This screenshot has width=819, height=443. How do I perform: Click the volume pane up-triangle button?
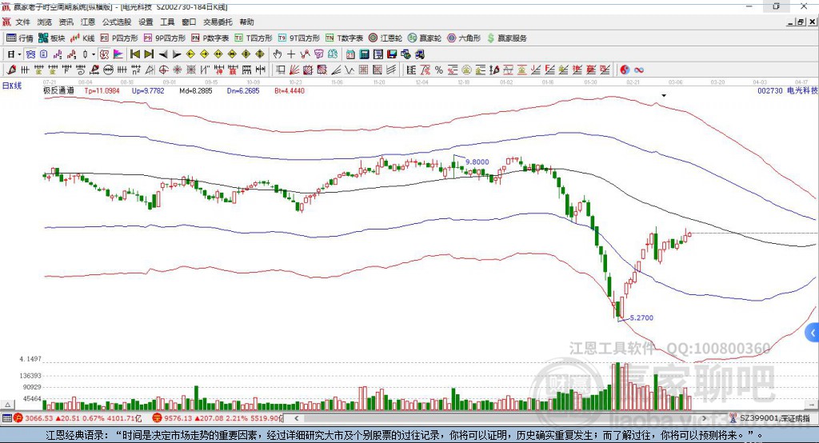pyautogui.click(x=8, y=405)
